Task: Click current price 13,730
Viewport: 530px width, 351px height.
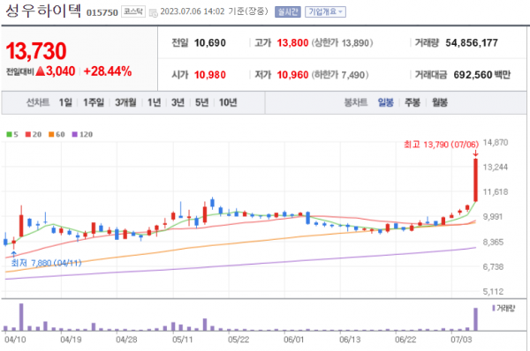Action: click(x=36, y=51)
